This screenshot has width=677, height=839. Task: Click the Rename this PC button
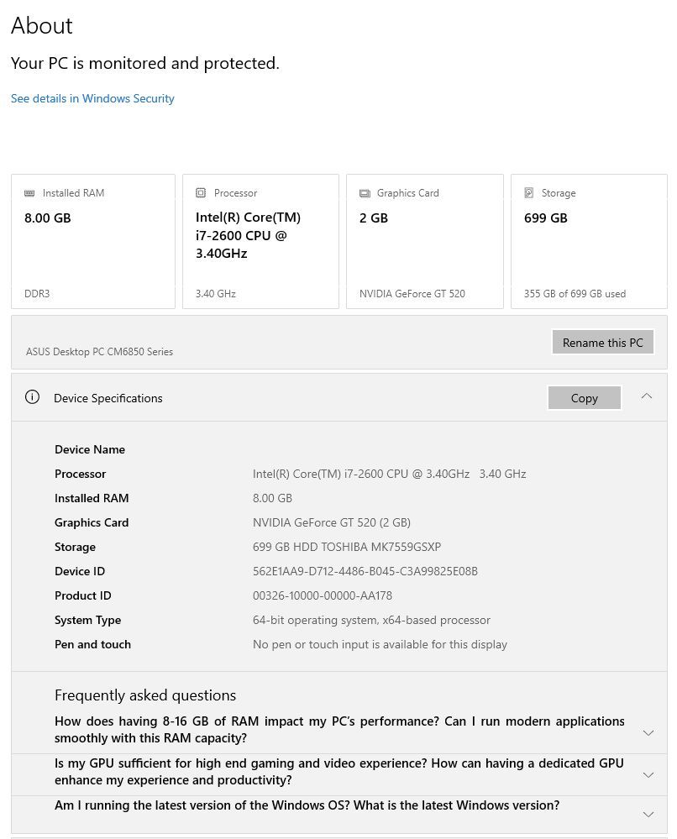[602, 343]
